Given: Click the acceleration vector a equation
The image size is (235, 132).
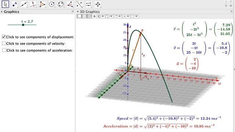Looking at the screenshot, I should click(x=188, y=64).
